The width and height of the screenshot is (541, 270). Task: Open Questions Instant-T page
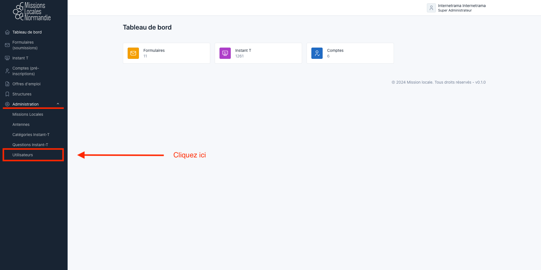click(x=30, y=145)
